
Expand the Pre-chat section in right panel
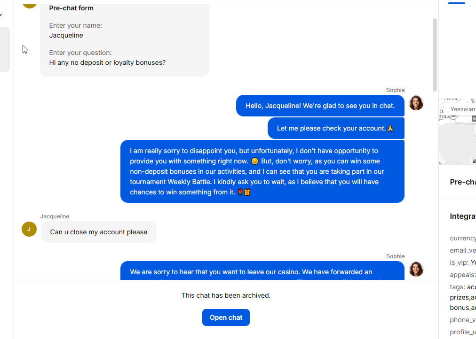[x=462, y=182]
